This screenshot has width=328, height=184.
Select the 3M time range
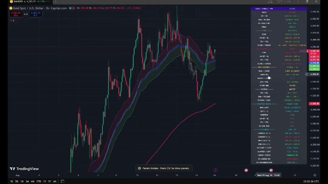tap(27, 181)
